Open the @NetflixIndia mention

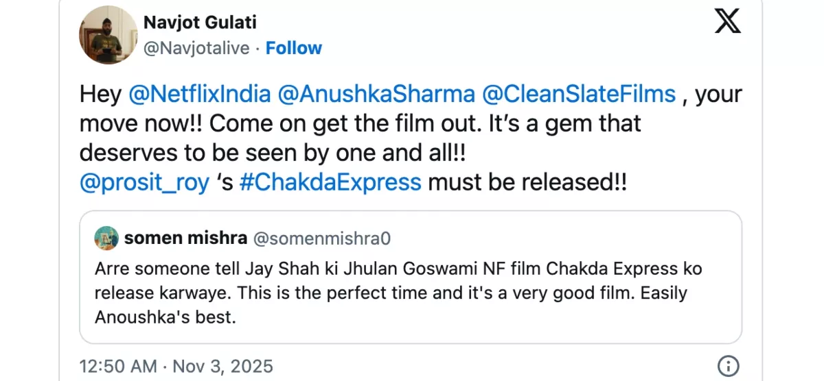(199, 94)
